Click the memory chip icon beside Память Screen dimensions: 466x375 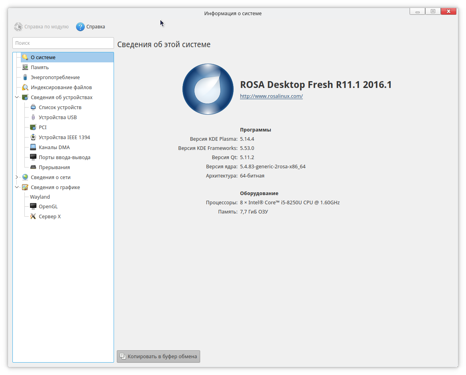coord(25,67)
